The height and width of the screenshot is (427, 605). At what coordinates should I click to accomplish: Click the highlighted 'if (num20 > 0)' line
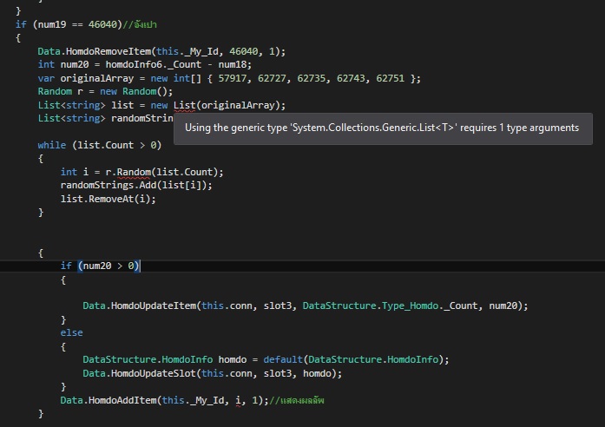pos(100,266)
